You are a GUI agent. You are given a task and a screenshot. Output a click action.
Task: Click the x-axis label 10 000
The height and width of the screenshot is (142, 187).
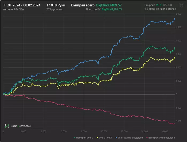(x=104, y=132)
